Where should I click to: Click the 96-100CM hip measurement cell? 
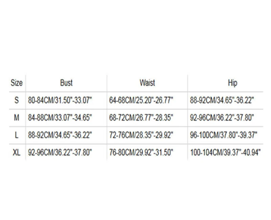pos(224,135)
